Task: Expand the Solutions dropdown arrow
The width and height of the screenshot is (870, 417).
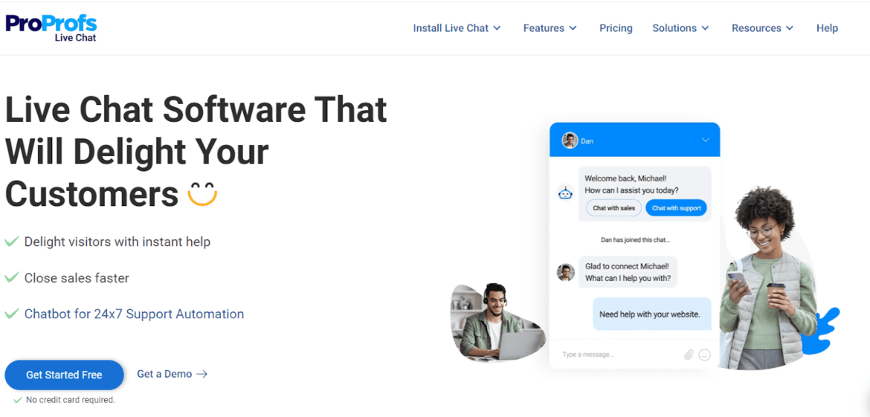Action: (705, 28)
